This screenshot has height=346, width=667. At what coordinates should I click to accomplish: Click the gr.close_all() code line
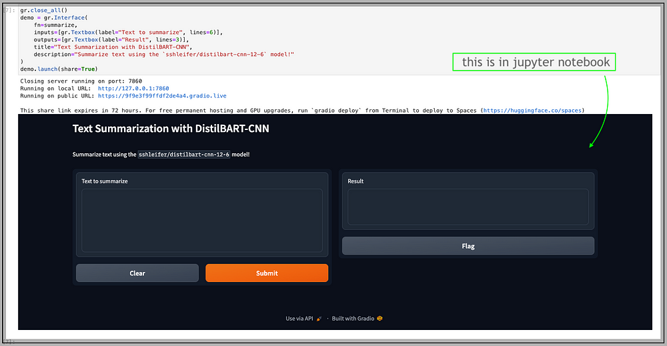click(x=44, y=10)
